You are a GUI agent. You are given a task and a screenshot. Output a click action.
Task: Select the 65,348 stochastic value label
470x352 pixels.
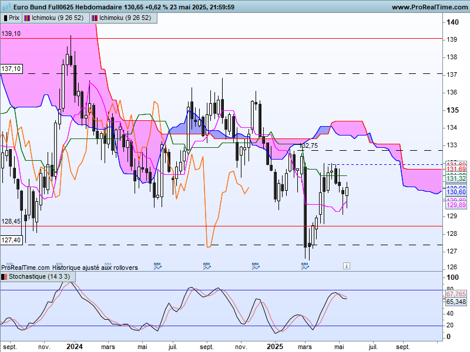click(x=456, y=302)
